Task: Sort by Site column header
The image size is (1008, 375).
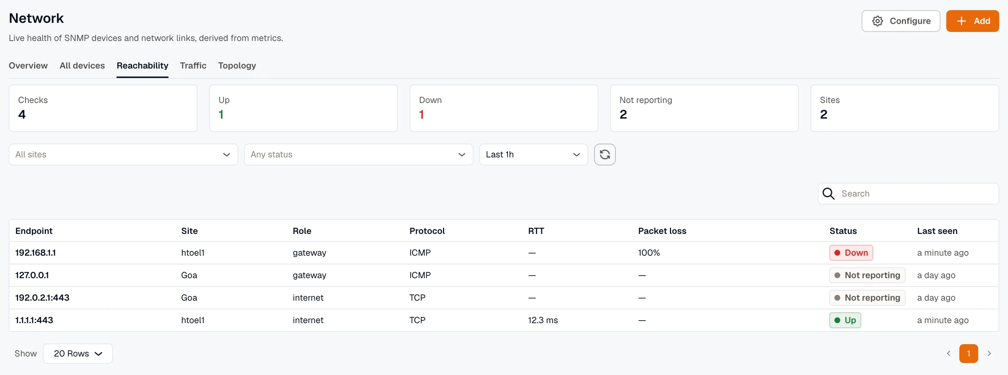Action: point(190,231)
